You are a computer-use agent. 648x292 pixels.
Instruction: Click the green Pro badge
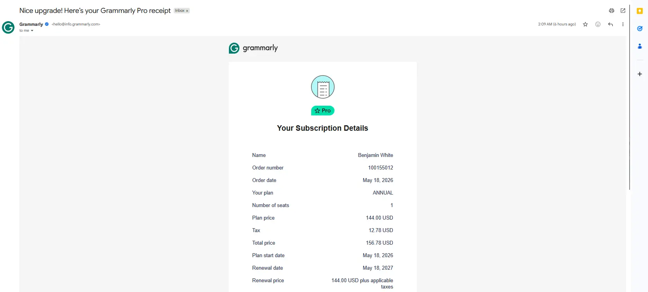coord(323,111)
